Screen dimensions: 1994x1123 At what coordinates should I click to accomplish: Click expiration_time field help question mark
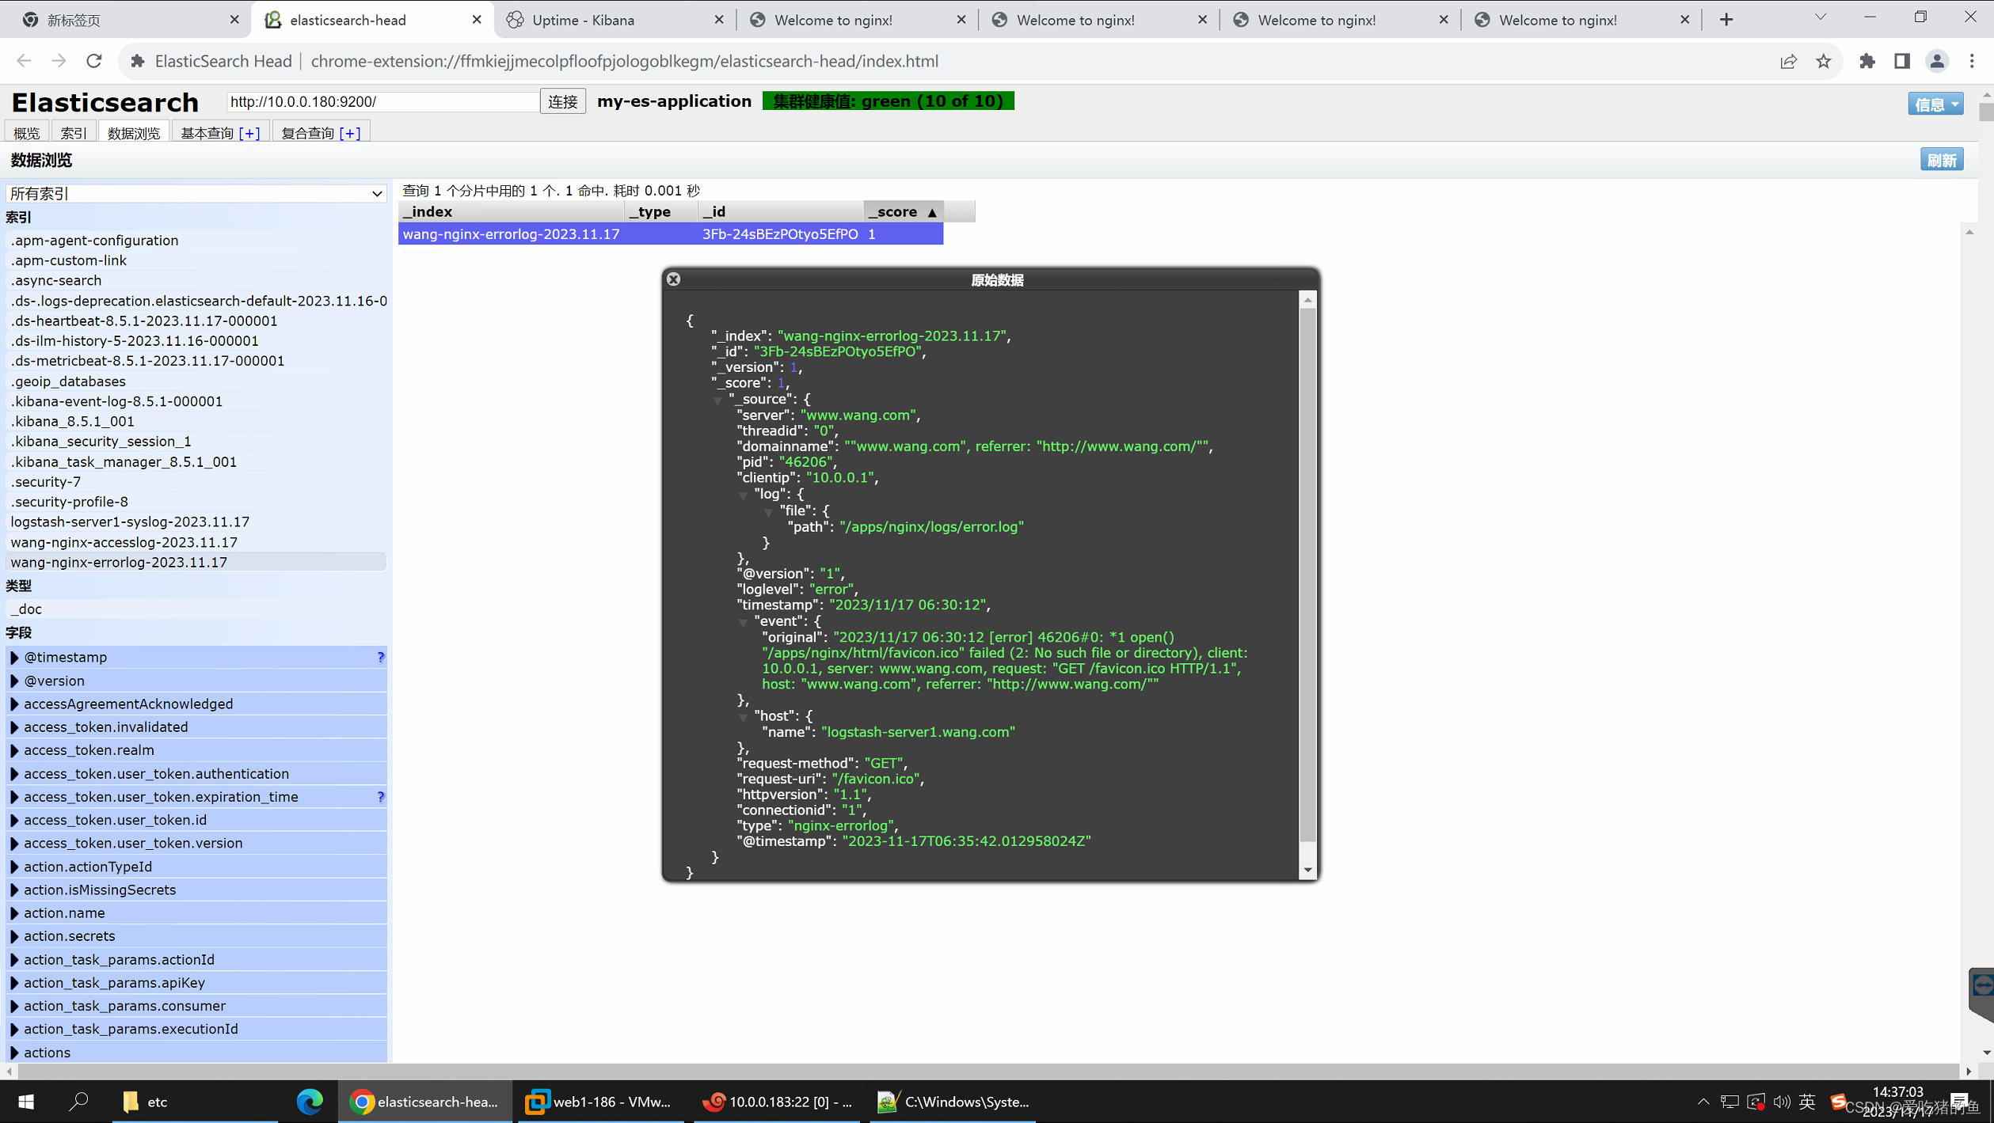point(380,797)
